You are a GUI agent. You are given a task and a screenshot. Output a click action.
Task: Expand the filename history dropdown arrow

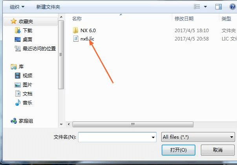coord(153,137)
